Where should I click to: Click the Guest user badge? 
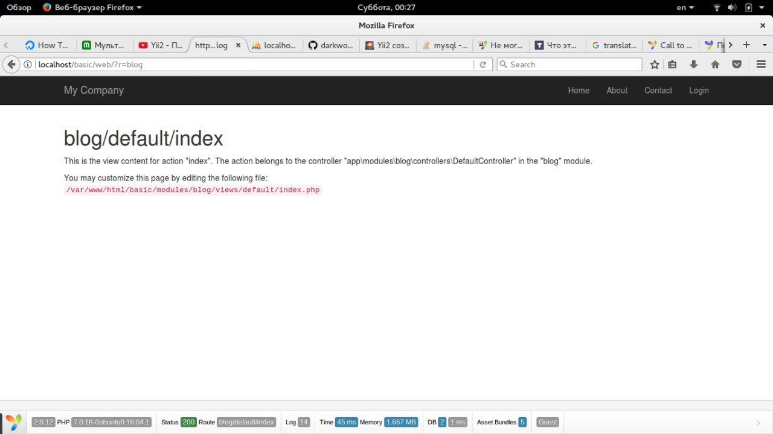(548, 422)
